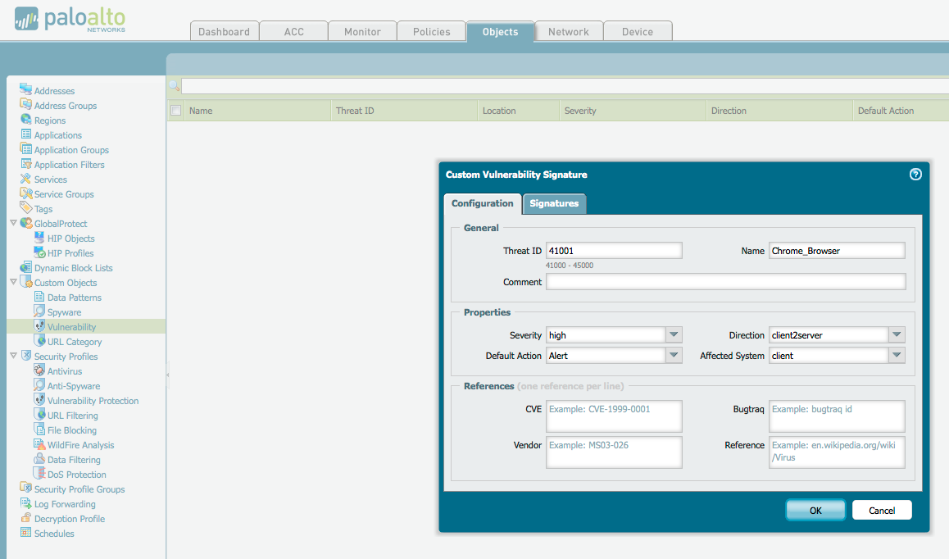Open the Direction dropdown
The width and height of the screenshot is (949, 559).
click(897, 334)
